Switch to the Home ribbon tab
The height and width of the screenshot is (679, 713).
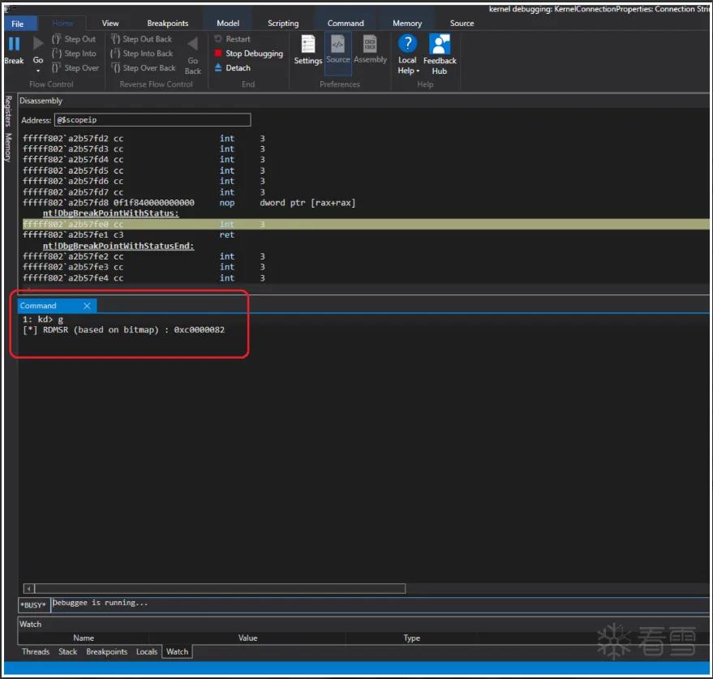pos(62,24)
